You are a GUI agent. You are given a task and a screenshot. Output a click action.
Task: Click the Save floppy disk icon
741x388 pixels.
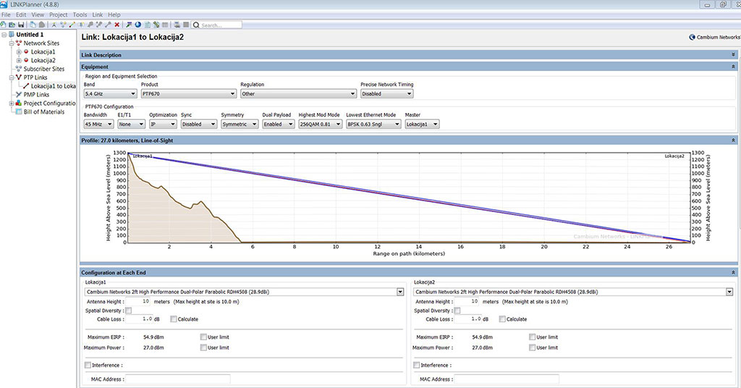21,25
